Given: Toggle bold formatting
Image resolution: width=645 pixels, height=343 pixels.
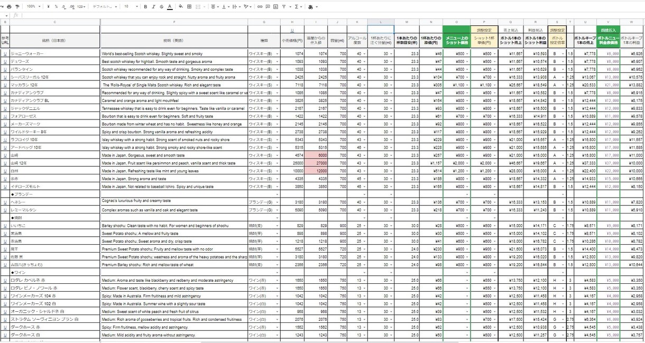Looking at the screenshot, I should [x=145, y=7].
